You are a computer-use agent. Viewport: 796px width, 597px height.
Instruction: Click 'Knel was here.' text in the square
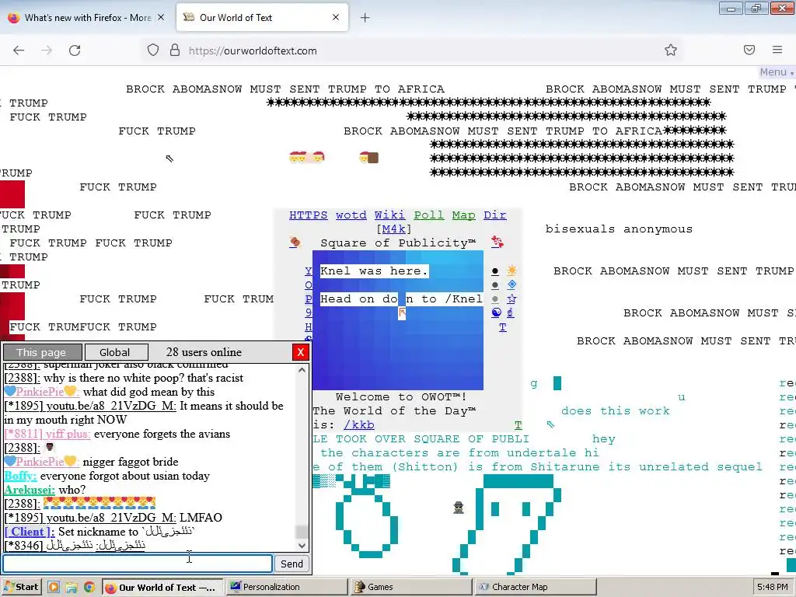pyautogui.click(x=374, y=271)
